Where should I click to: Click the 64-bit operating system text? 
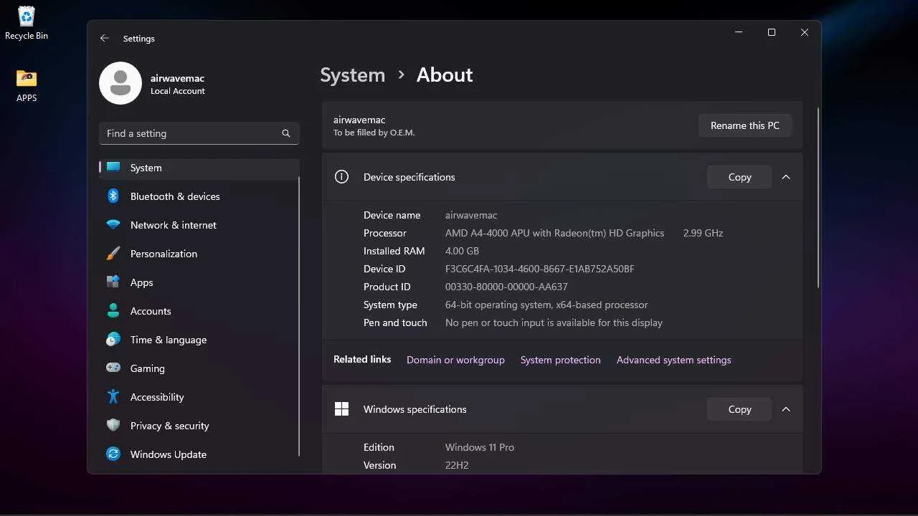[498, 305]
